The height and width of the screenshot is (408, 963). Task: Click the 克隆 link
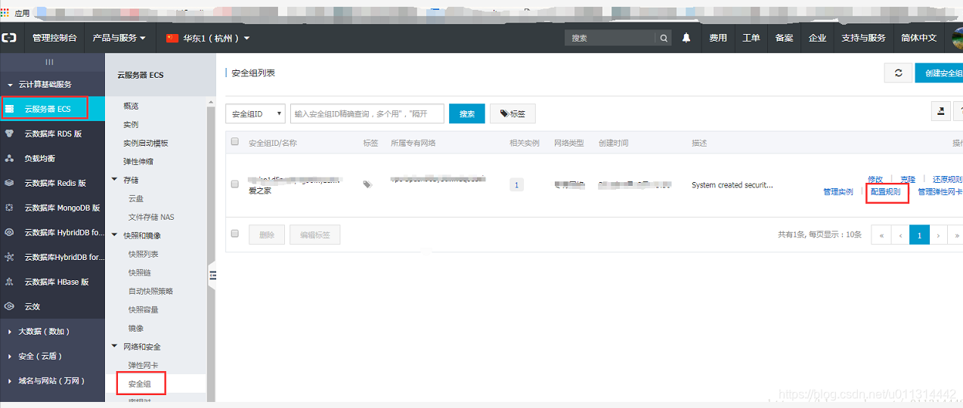(x=908, y=179)
